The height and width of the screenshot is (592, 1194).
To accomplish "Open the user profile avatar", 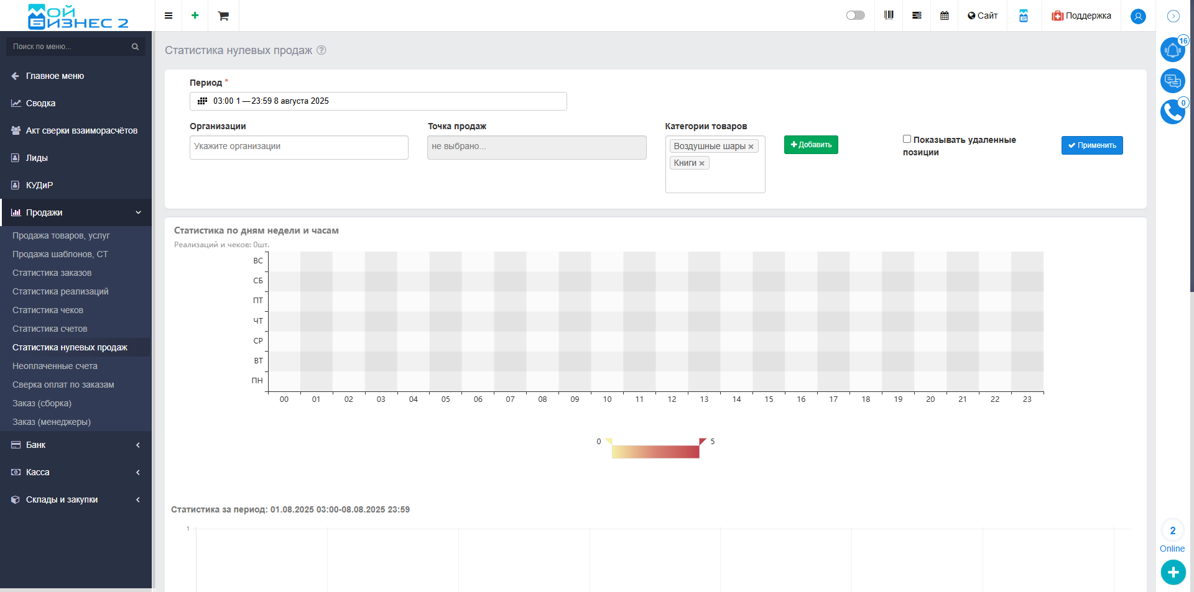I will (1138, 16).
